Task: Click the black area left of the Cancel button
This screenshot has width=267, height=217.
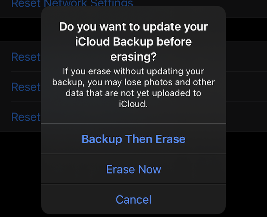Action: (x=20, y=199)
